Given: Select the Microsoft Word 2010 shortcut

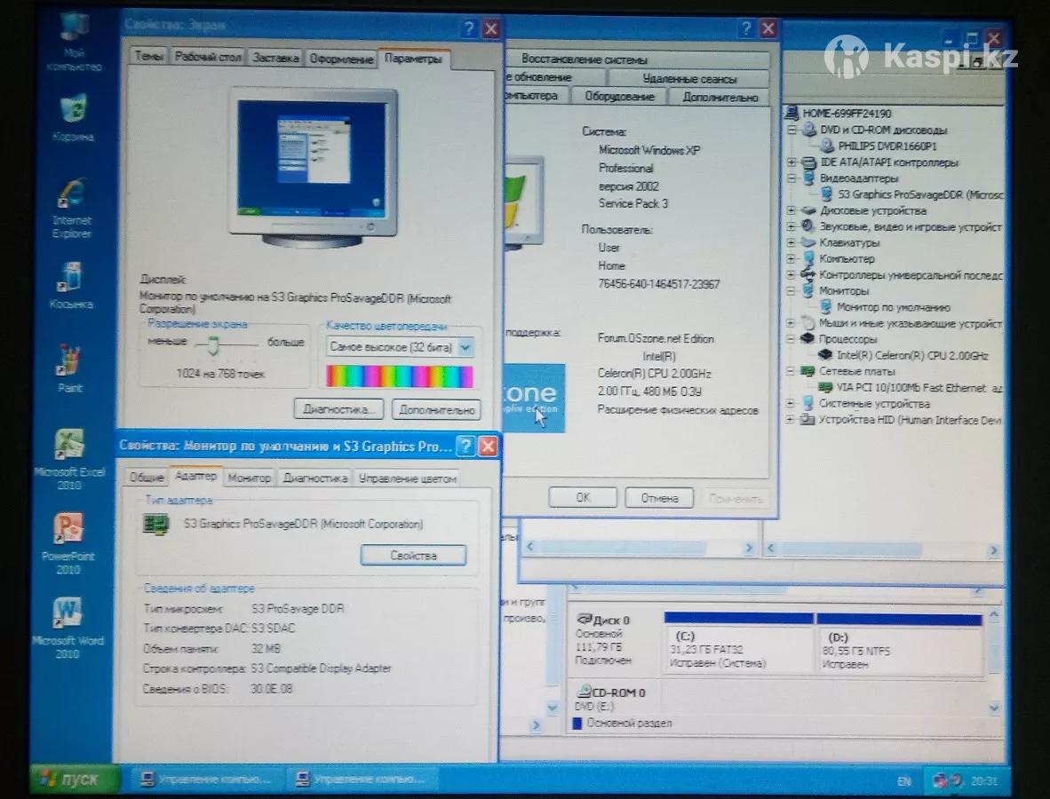Looking at the screenshot, I should coord(68,628).
